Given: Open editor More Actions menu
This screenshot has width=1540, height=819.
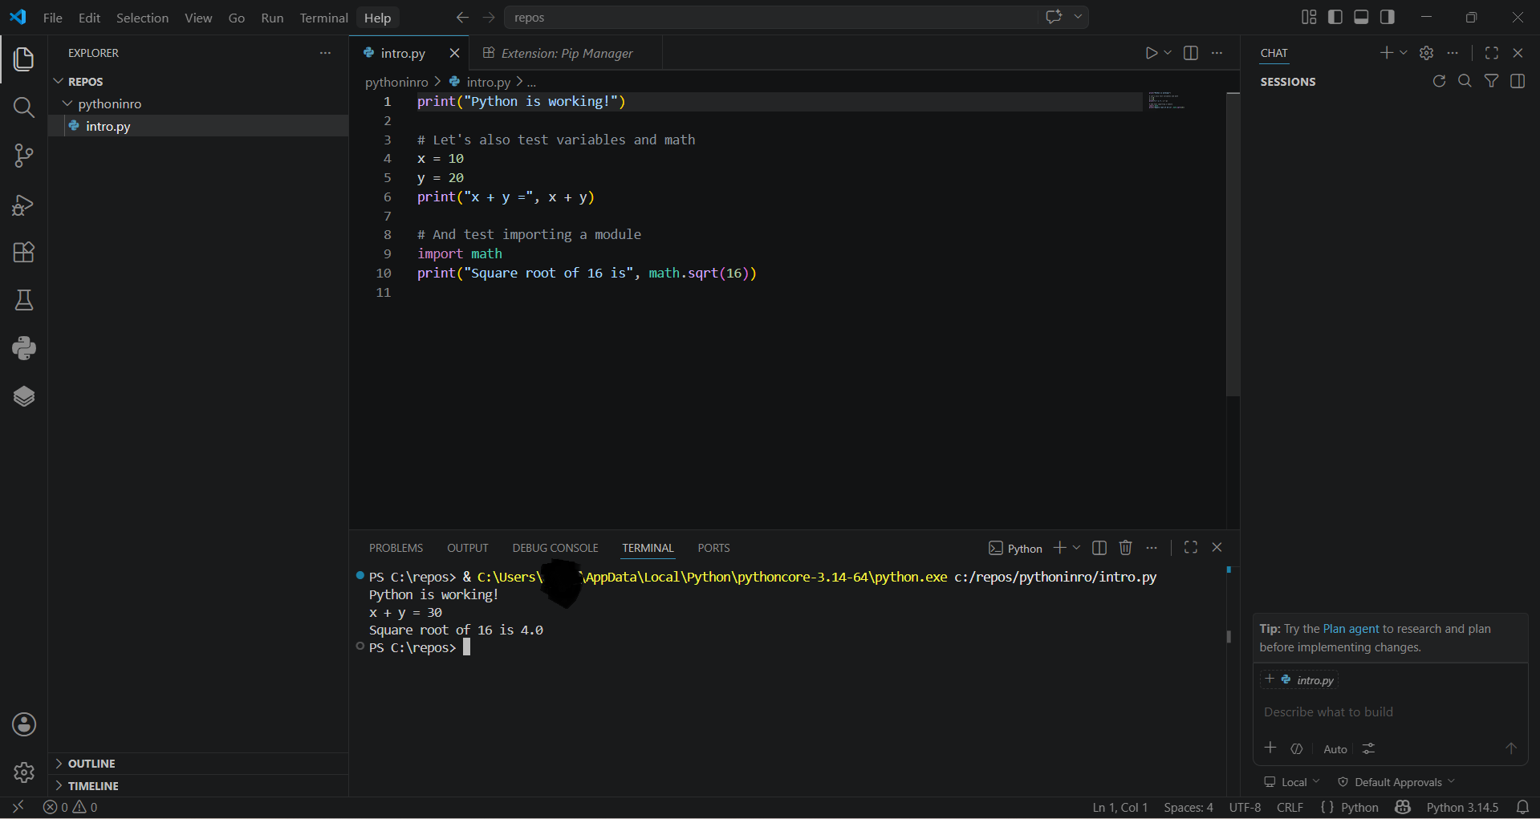Looking at the screenshot, I should (x=1217, y=53).
